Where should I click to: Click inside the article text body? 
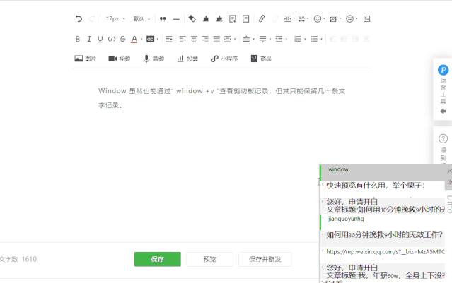coord(221,98)
